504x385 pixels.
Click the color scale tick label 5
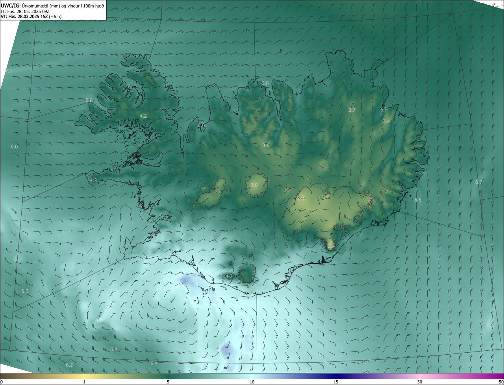click(168, 382)
